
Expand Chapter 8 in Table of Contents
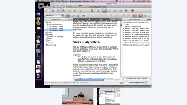coord(123,41)
